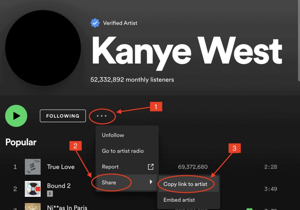Play Kanye West's music with green play button
Image resolution: width=300 pixels, height=210 pixels.
click(16, 116)
